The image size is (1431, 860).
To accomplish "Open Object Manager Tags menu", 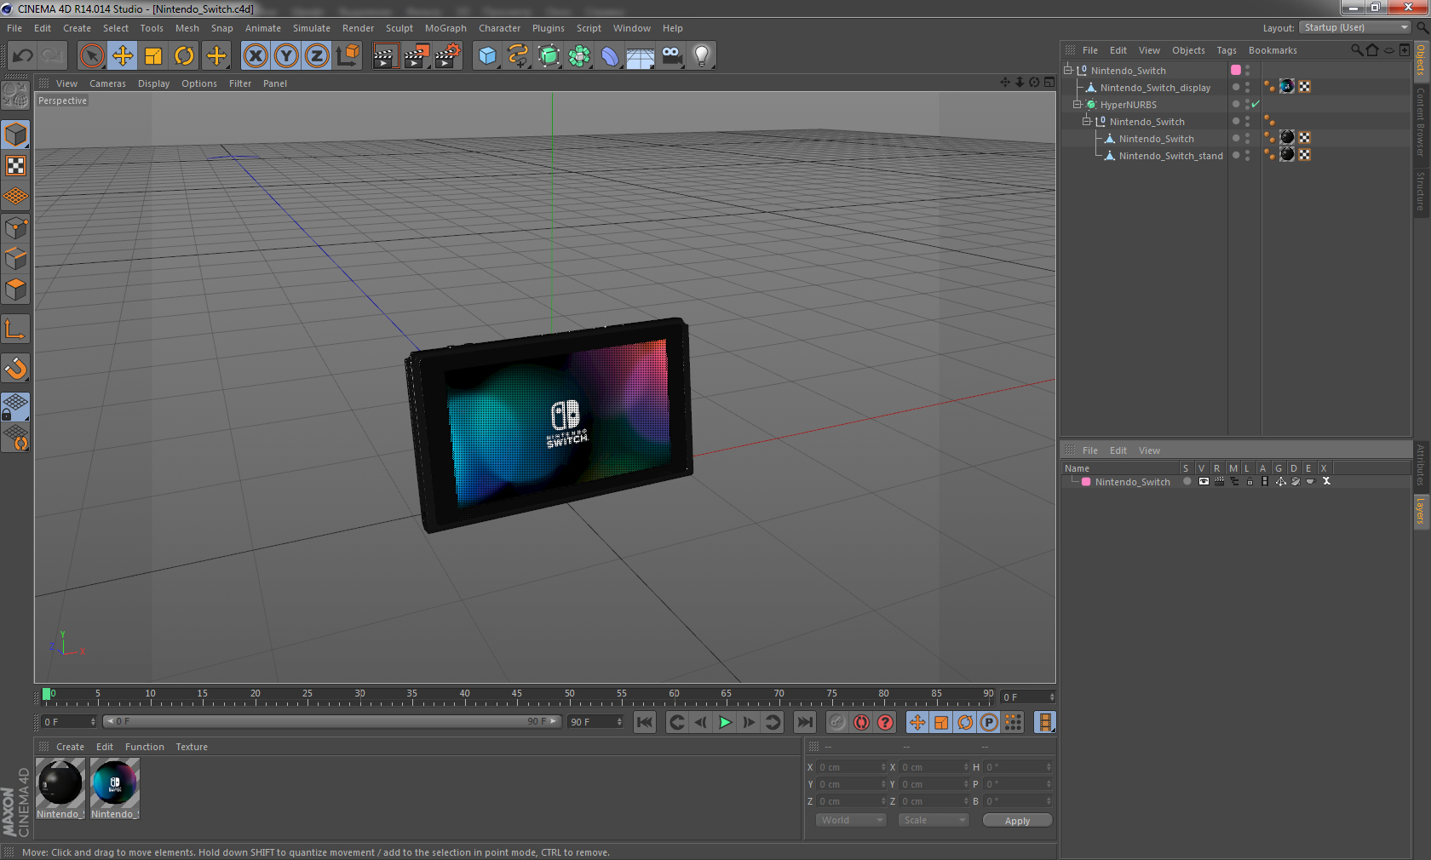I will 1227,50.
